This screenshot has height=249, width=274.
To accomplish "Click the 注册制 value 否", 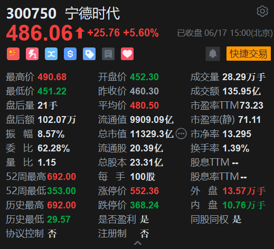I will pos(145,234).
